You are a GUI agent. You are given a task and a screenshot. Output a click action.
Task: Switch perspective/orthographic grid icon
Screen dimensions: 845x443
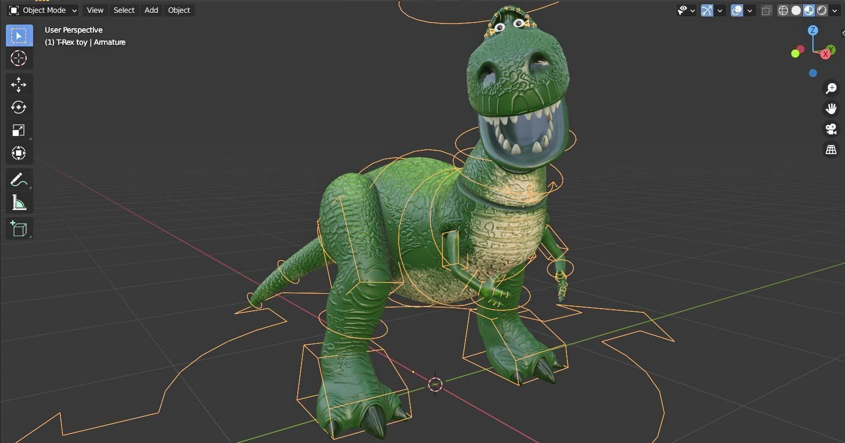coord(831,150)
